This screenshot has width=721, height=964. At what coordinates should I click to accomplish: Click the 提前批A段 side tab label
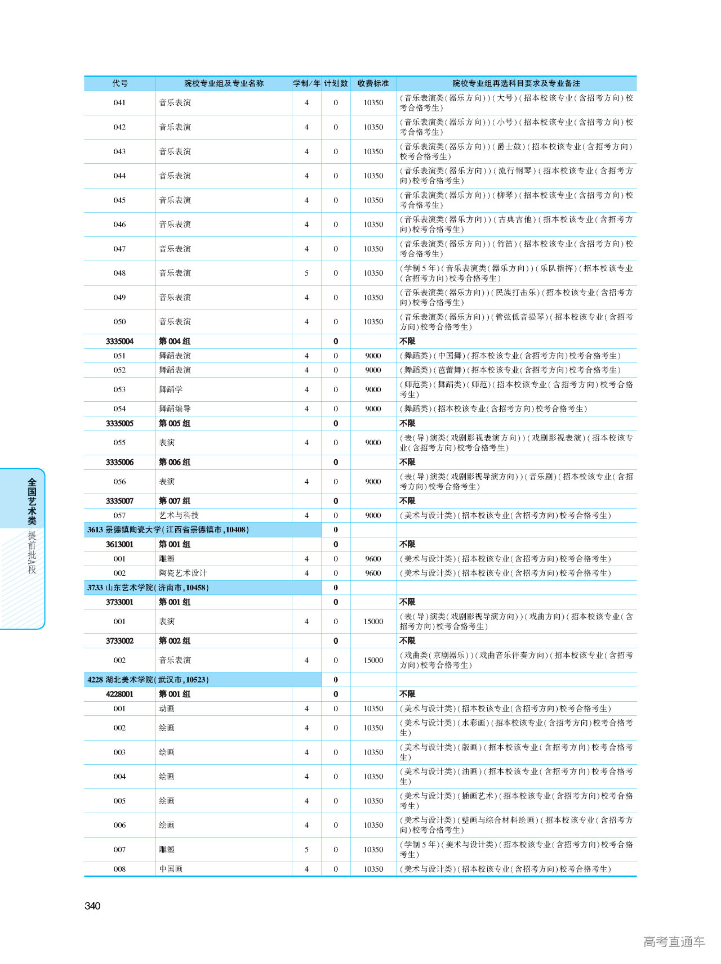[32, 552]
